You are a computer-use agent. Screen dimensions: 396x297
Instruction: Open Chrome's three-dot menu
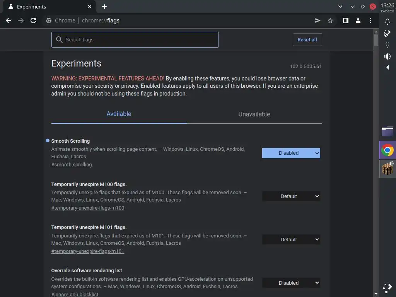click(370, 20)
